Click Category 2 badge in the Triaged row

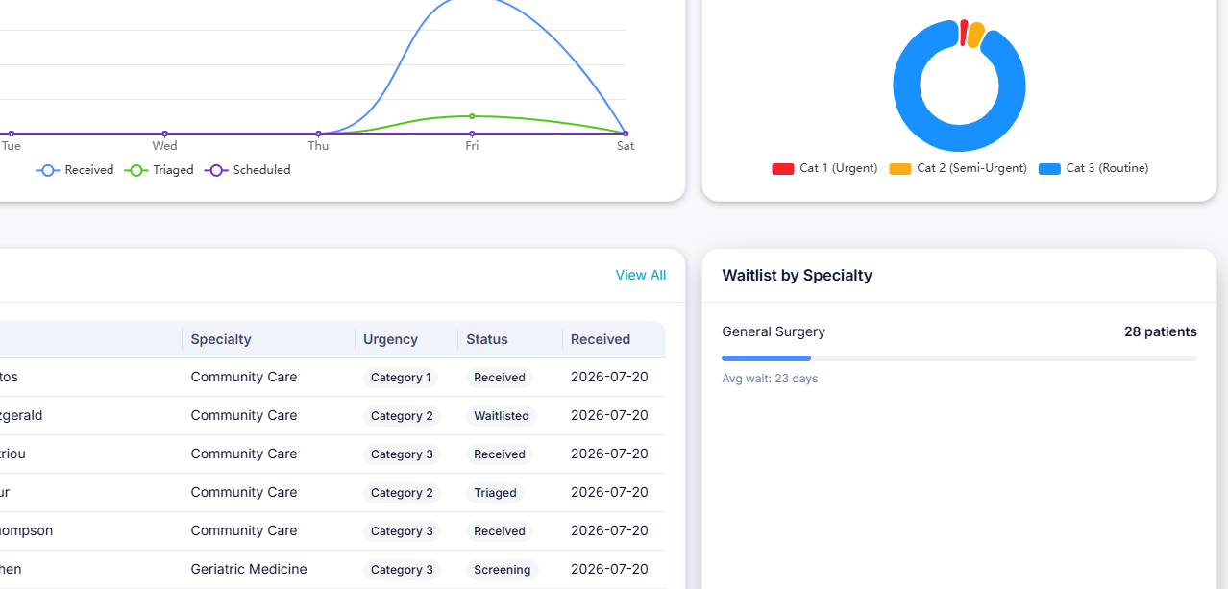[402, 493]
